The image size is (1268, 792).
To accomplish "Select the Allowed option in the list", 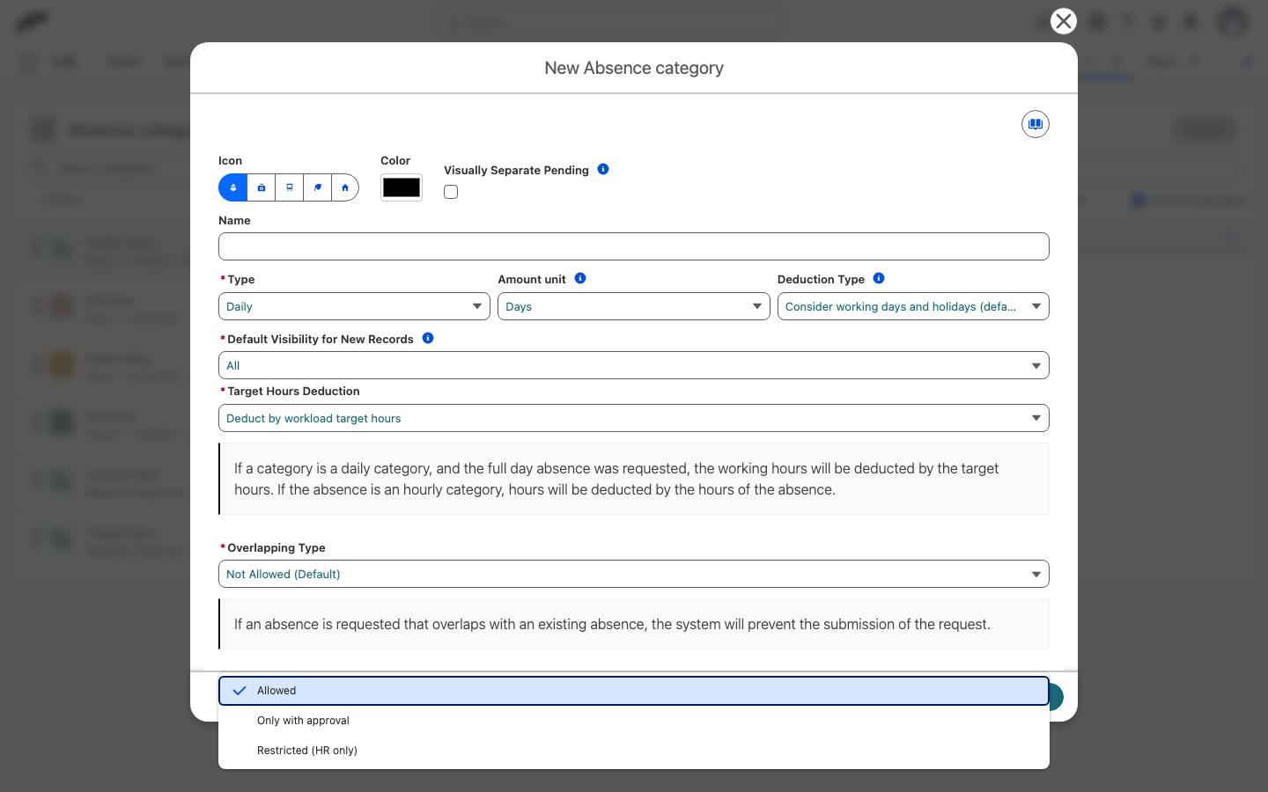I will coord(634,691).
